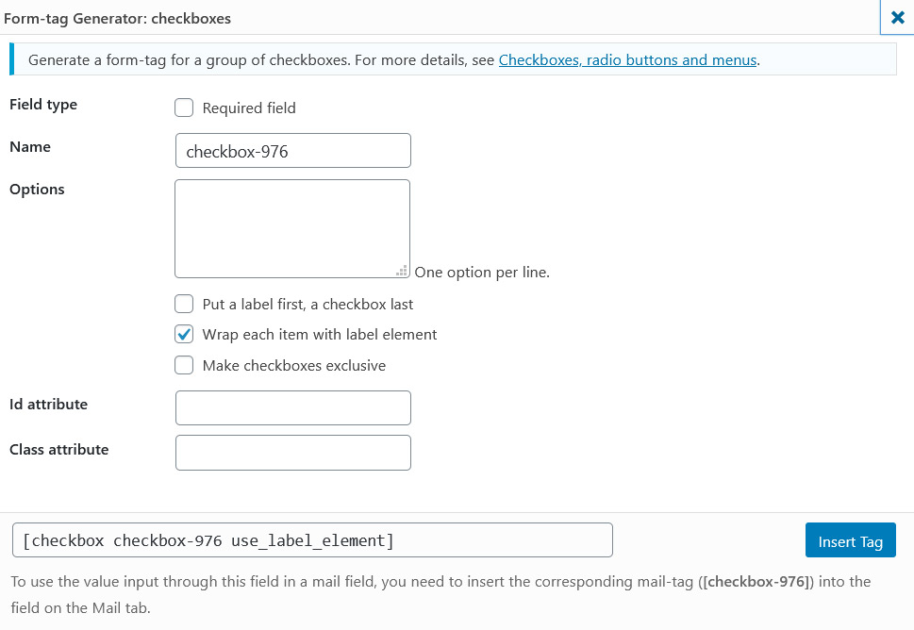Viewport: 914px width, 630px height.
Task: Click the bold 'Class attribute' label
Action: [58, 450]
